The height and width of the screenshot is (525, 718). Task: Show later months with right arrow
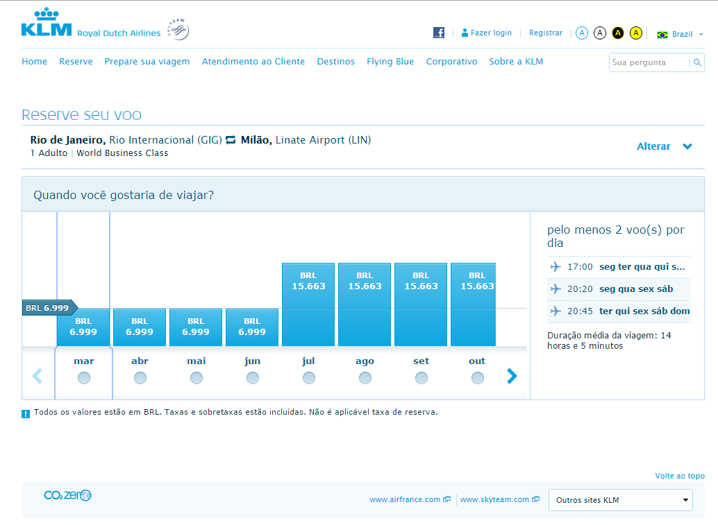[512, 376]
